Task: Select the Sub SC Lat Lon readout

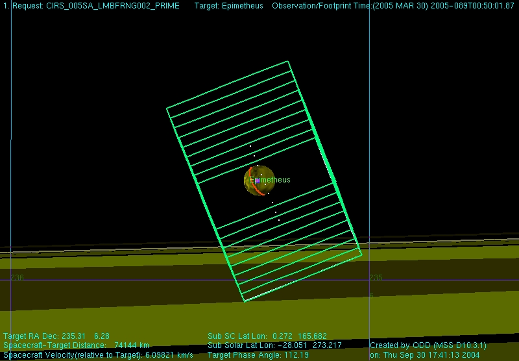Action: (267, 336)
